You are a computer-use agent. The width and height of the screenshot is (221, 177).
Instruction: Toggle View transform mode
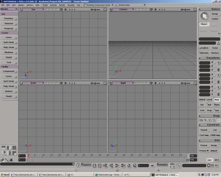[217, 100]
